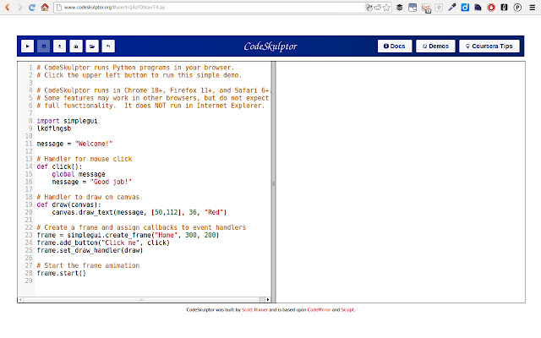The width and height of the screenshot is (541, 338).
Task: Click the comment '# Handler for mouse click'
Action: (85, 159)
